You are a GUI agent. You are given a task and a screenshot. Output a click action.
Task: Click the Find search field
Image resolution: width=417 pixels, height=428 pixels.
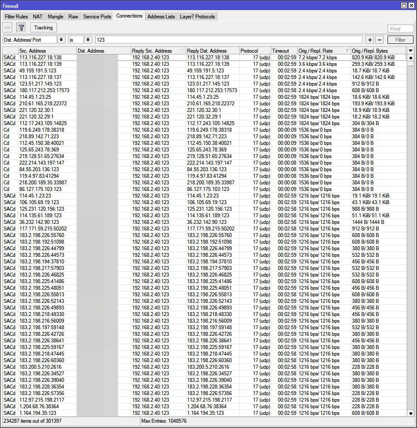pos(400,29)
